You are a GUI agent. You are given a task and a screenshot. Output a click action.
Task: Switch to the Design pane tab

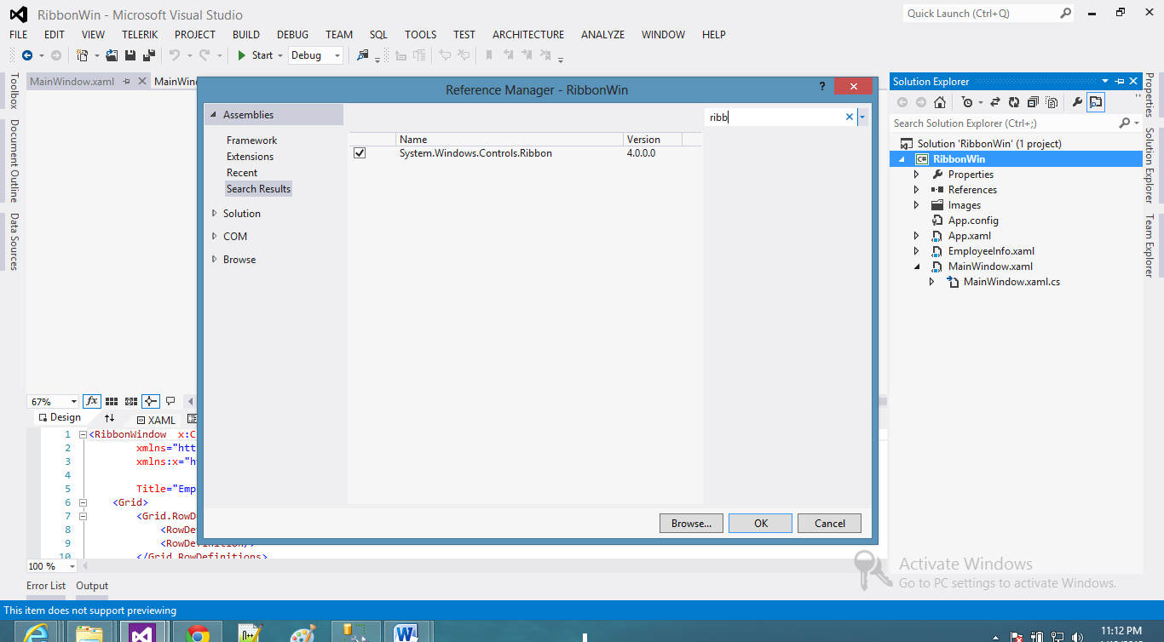coord(60,418)
